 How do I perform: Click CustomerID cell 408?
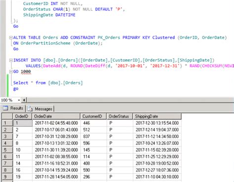(93, 163)
